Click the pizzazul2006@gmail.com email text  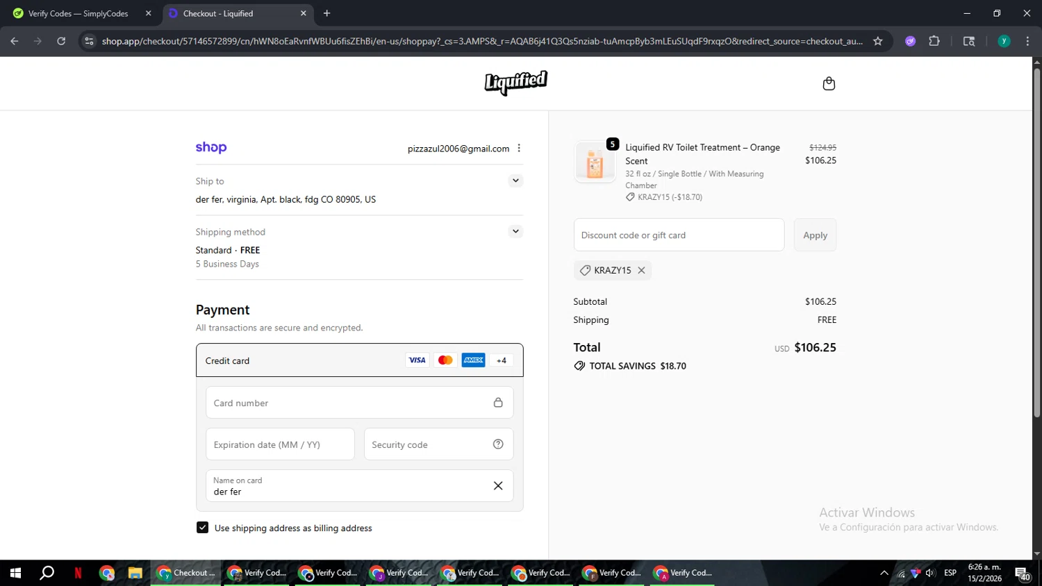pyautogui.click(x=458, y=149)
